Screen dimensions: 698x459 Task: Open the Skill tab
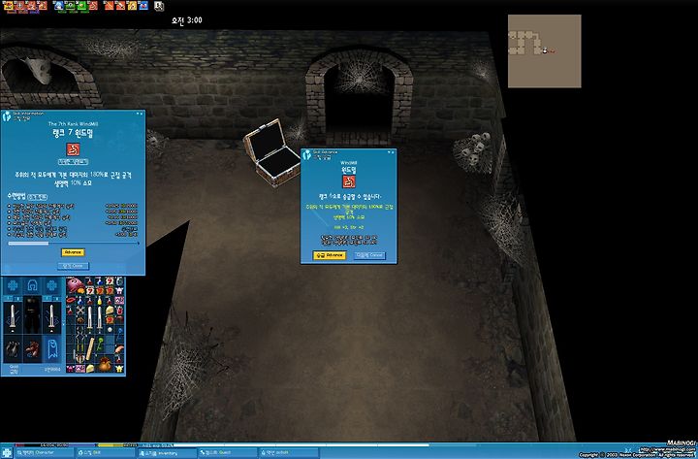coord(105,453)
